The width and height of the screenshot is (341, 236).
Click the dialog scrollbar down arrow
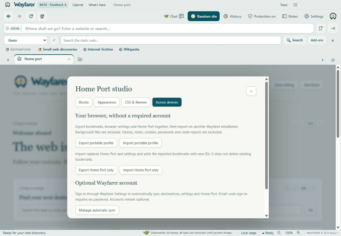pyautogui.click(x=266, y=216)
